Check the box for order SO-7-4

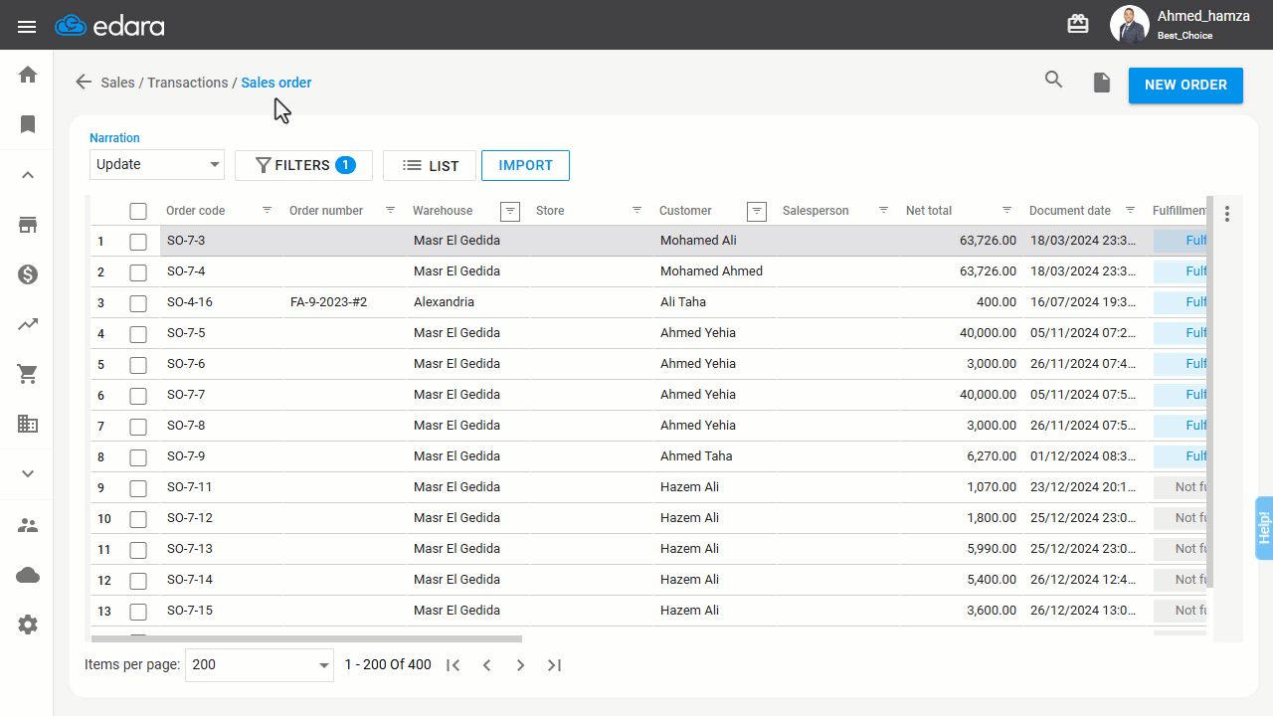click(x=138, y=272)
